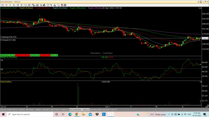Click the HI 163.60 quote cell
Image resolution: width=209 pixels, height=117 pixels.
click(x=35, y=55)
